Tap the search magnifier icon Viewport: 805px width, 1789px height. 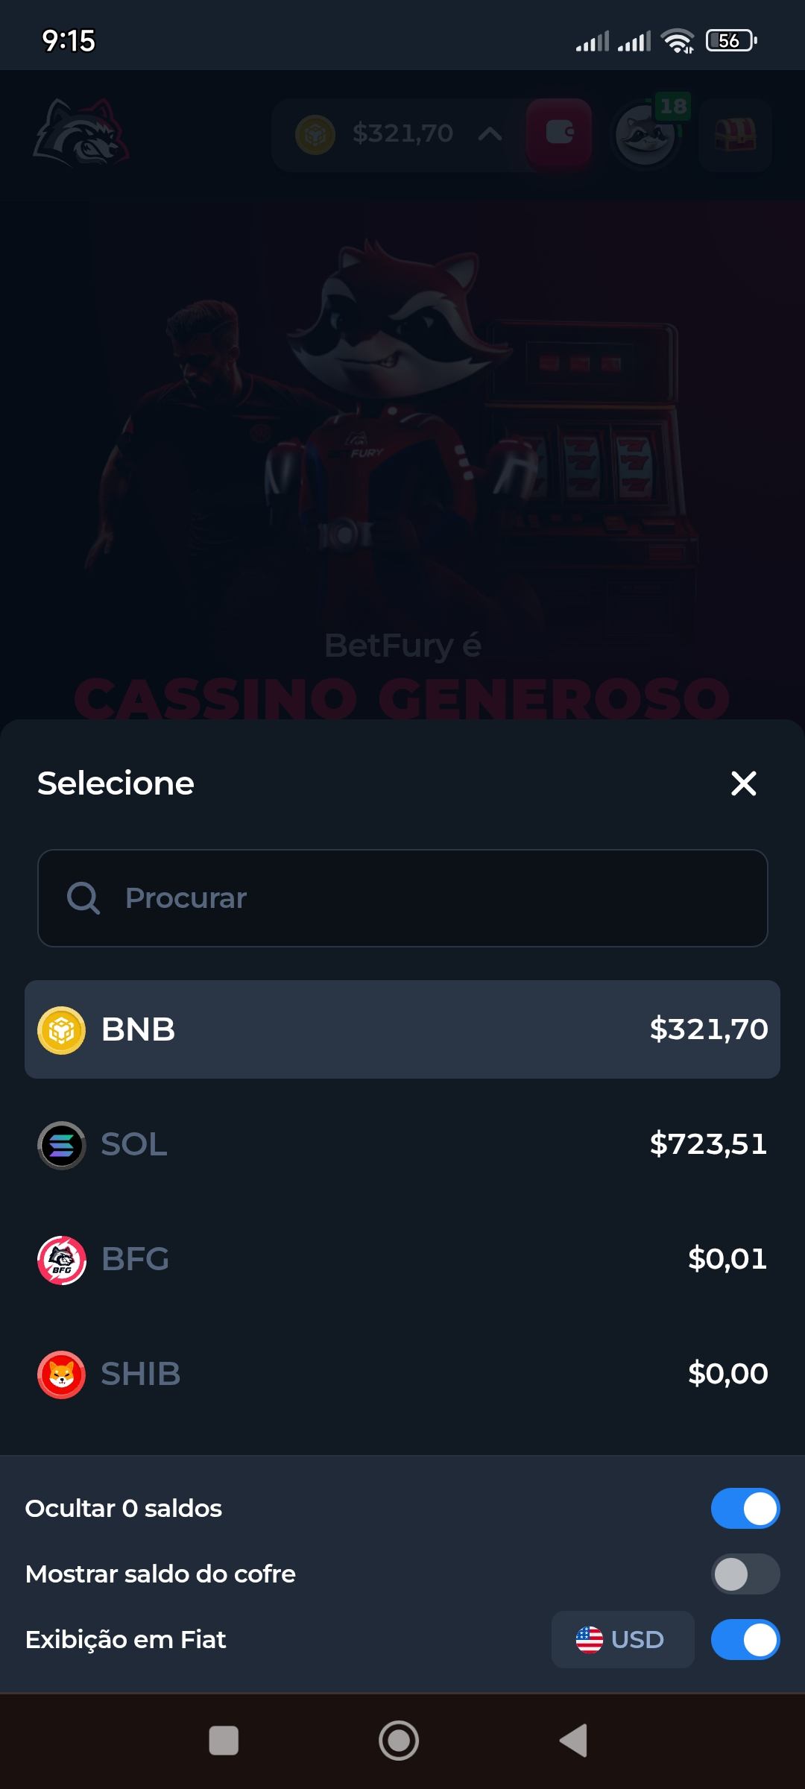pos(83,898)
